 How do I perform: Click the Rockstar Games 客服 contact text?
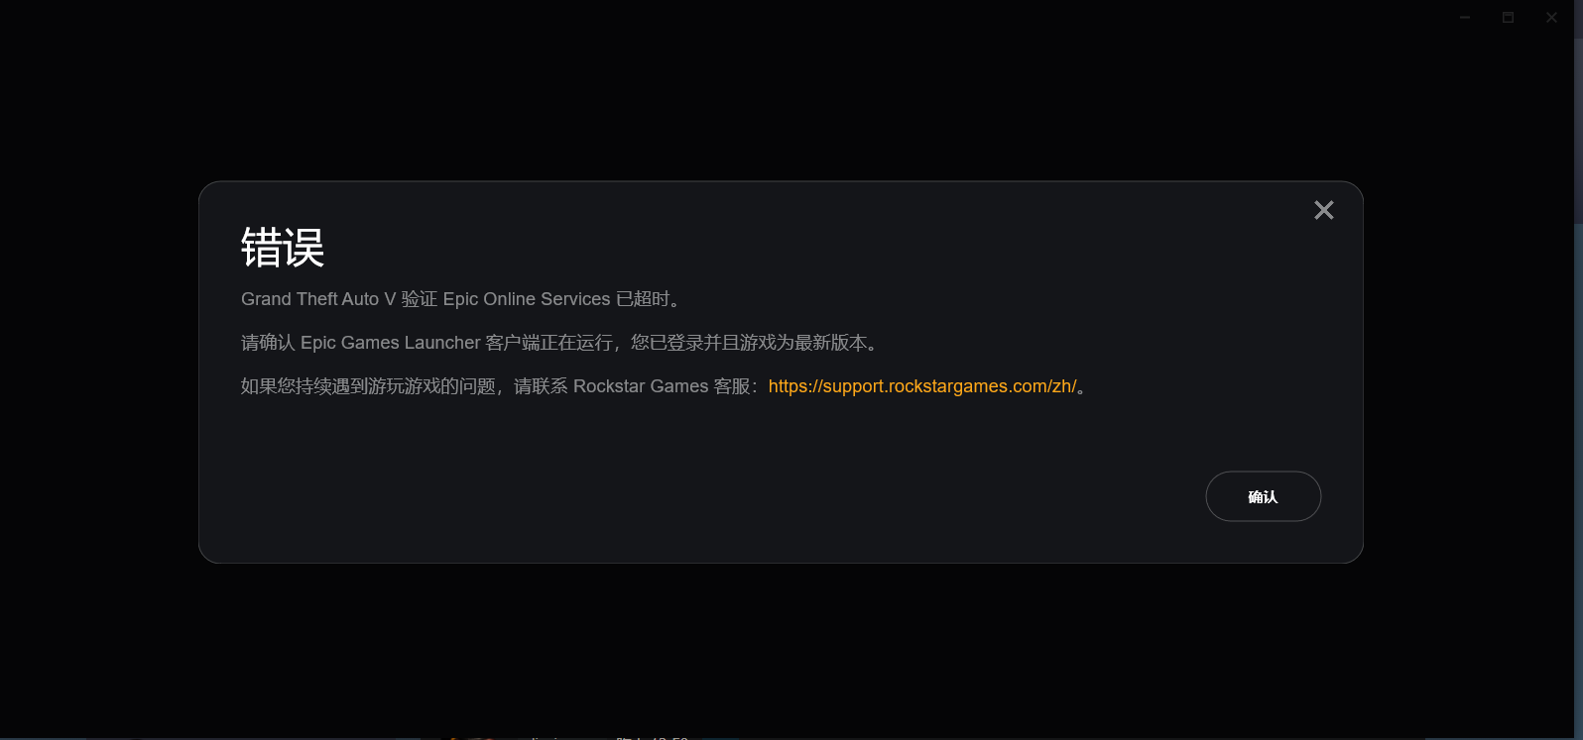(663, 386)
